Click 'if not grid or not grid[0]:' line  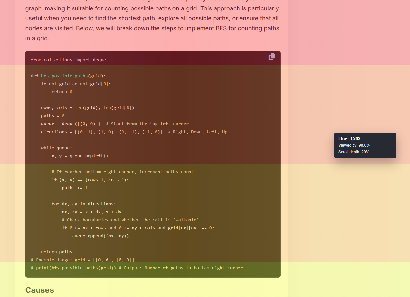pyautogui.click(x=76, y=84)
